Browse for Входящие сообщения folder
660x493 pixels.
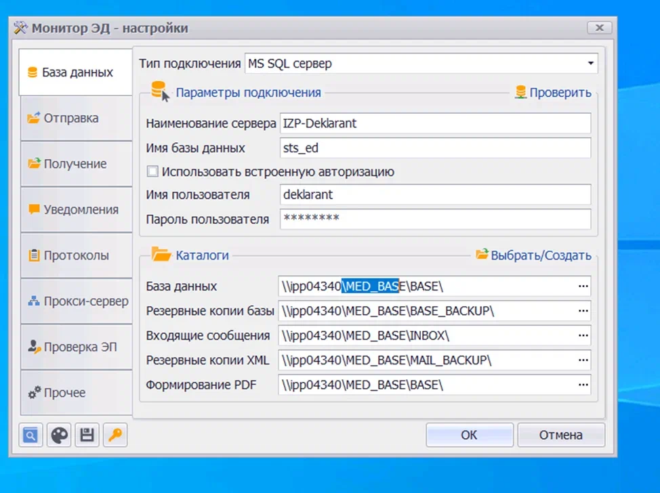tap(583, 335)
